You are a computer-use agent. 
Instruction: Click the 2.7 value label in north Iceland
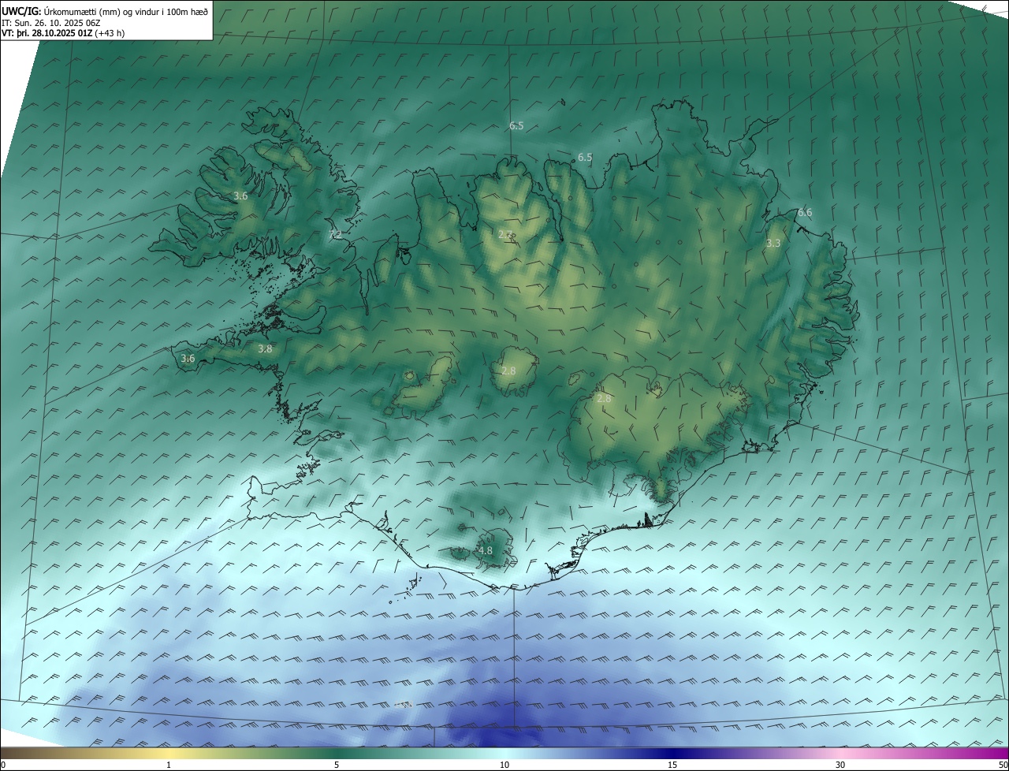point(506,234)
